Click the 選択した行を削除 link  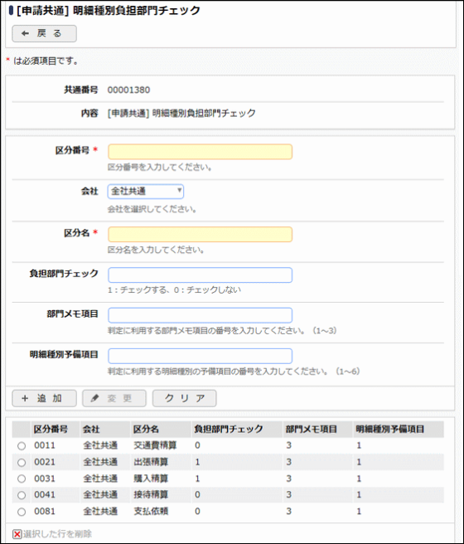click(x=57, y=534)
